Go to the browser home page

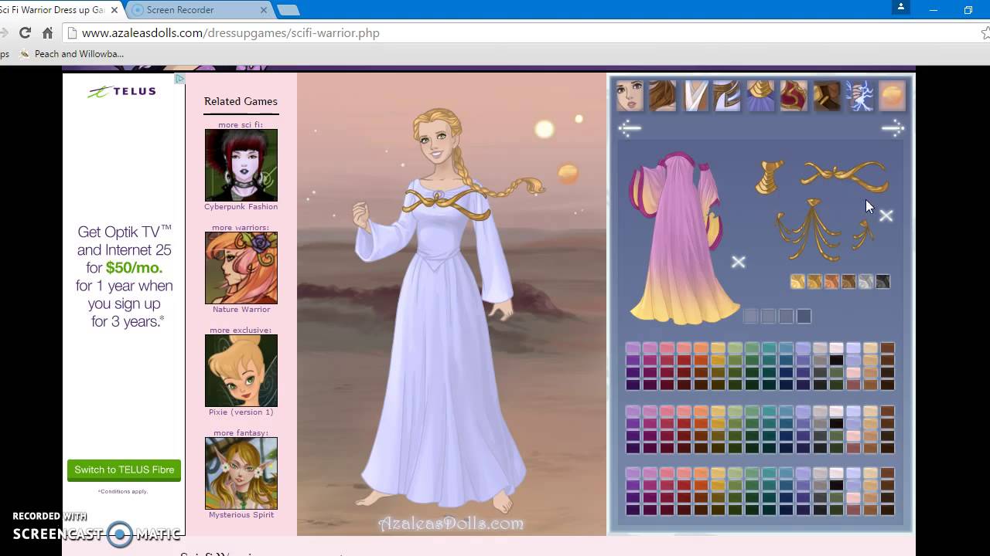[47, 33]
